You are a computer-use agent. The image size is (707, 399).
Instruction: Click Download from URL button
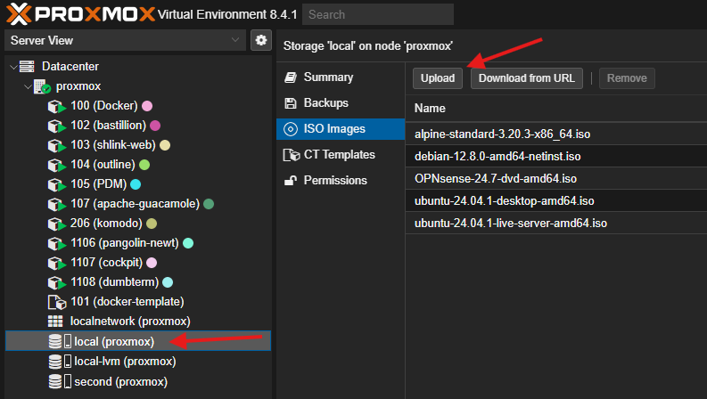pos(527,78)
